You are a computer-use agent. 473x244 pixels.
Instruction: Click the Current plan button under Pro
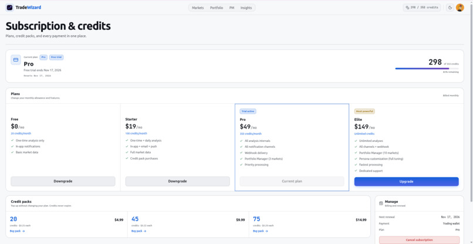click(292, 181)
